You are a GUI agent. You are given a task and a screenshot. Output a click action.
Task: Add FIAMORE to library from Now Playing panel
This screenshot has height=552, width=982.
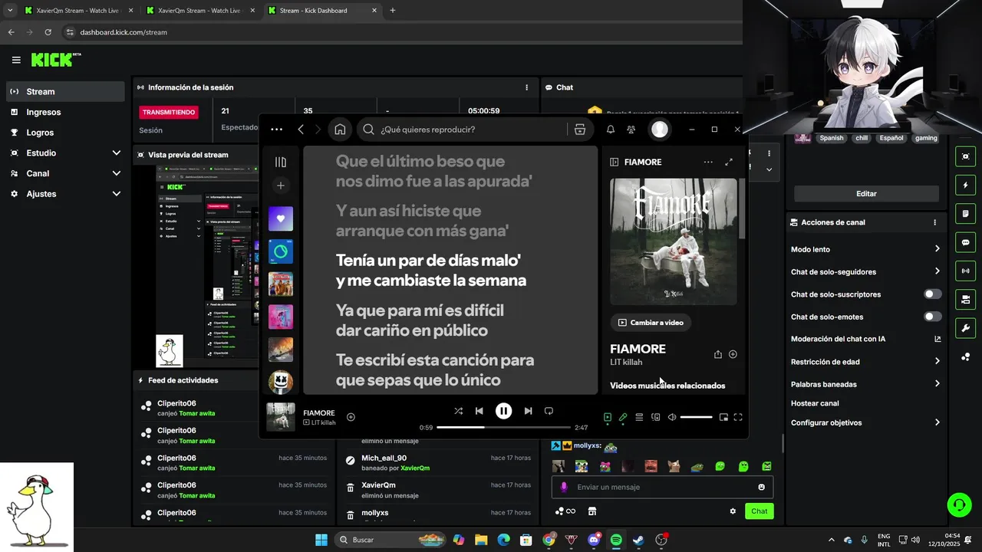click(733, 354)
